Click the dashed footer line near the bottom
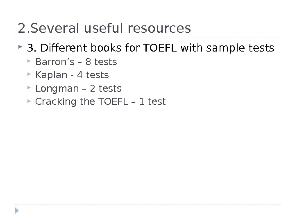 [147, 205]
